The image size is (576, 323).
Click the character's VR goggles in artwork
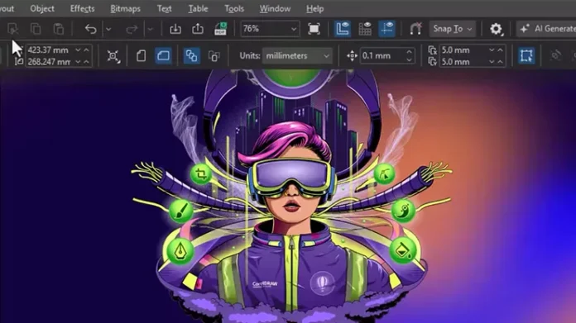[x=291, y=177]
